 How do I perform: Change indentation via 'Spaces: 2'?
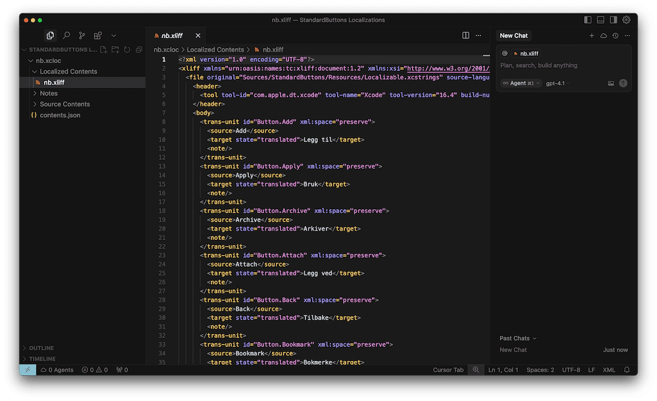pos(540,369)
